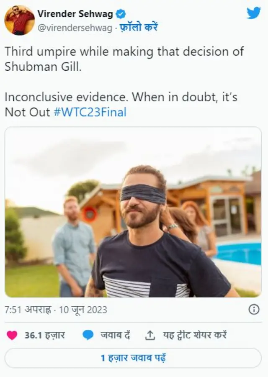
Task: Click the tweet text about third umpire
Action: point(124,59)
